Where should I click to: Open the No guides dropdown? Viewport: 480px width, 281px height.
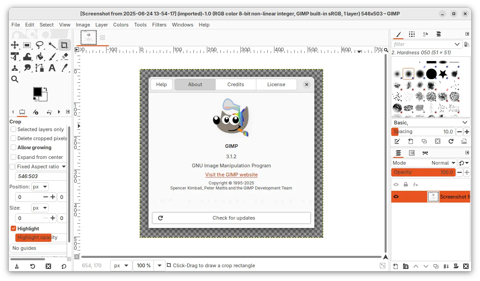coord(38,248)
